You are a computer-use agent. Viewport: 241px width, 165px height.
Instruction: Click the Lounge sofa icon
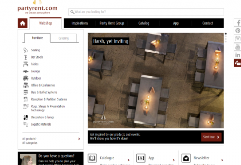[25, 71]
